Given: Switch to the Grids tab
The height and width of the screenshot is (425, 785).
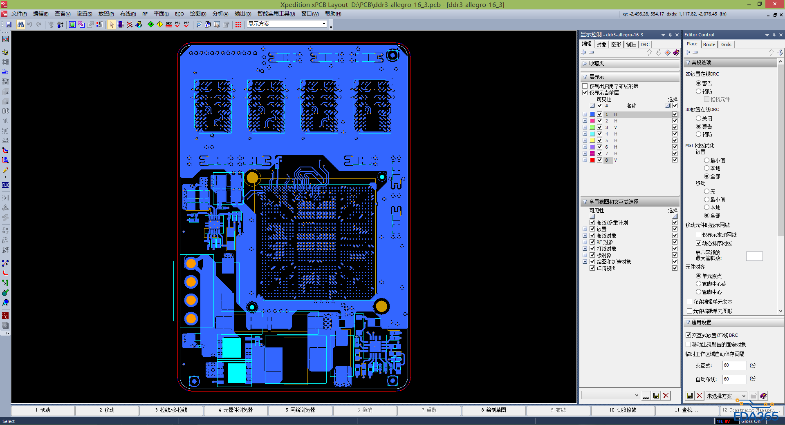Looking at the screenshot, I should (x=726, y=45).
